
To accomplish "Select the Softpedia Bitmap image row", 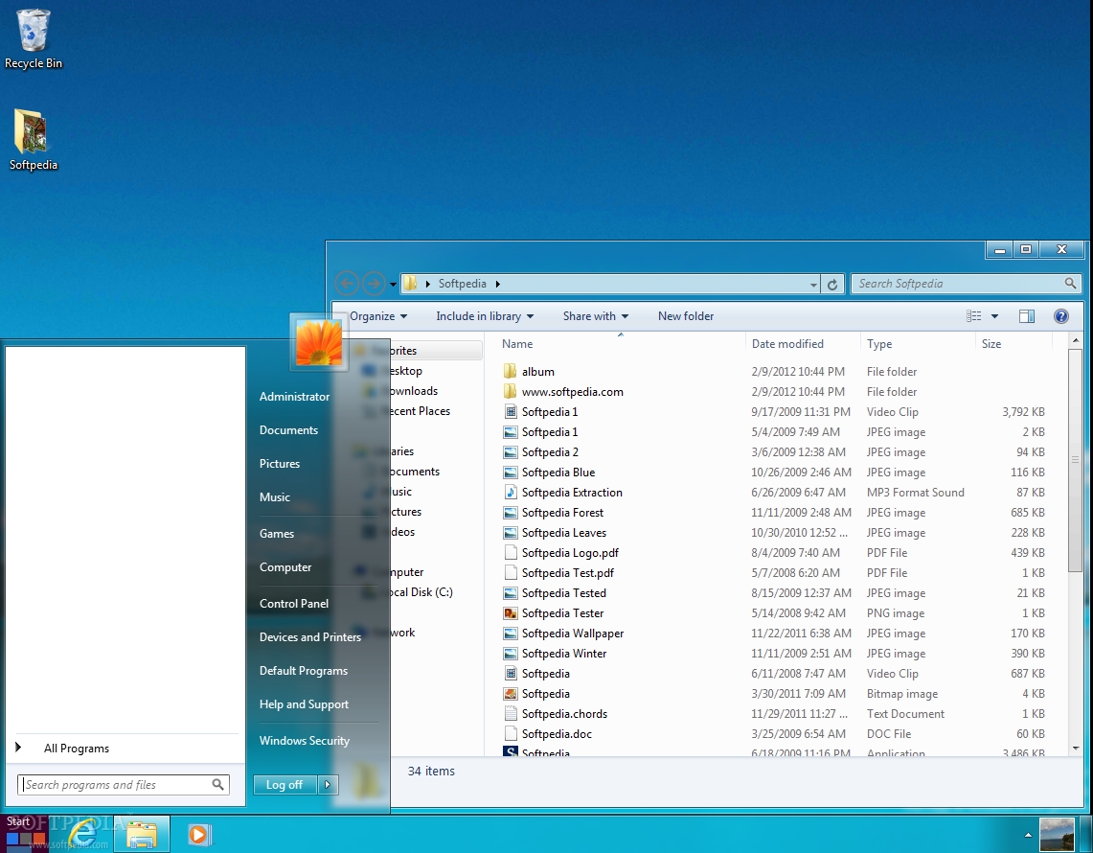I will [775, 694].
